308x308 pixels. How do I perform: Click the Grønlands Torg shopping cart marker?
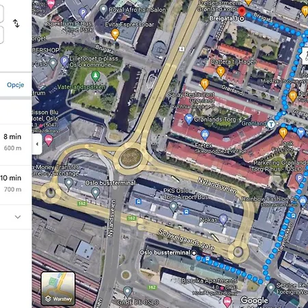[189, 119]
